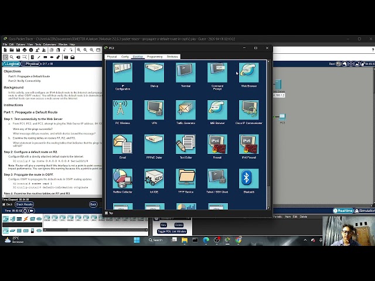Select the Delete tool in second toolbar

coord(18,57)
